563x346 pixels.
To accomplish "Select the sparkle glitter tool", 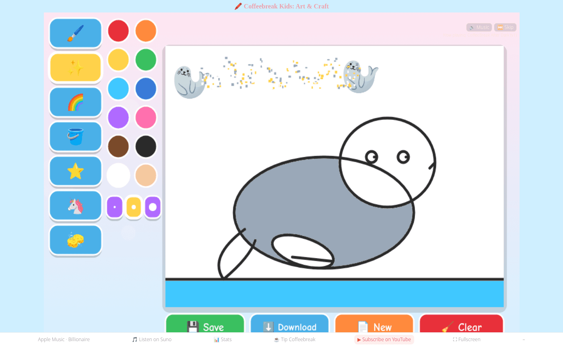I will pyautogui.click(x=76, y=68).
